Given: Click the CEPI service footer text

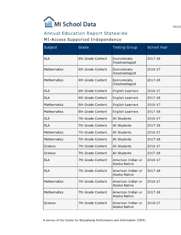Looking at the screenshot, I should click(x=94, y=220).
